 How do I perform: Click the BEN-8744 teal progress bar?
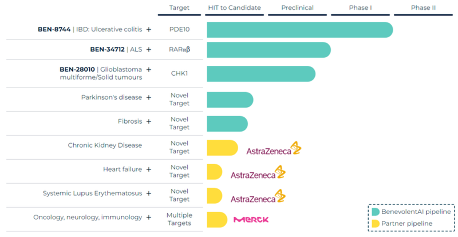click(299, 30)
